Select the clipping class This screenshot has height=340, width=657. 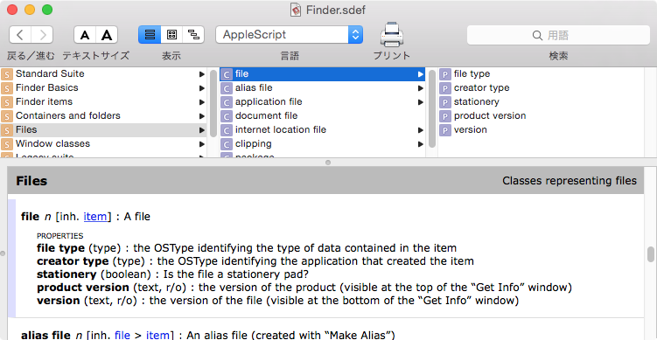pyautogui.click(x=322, y=144)
